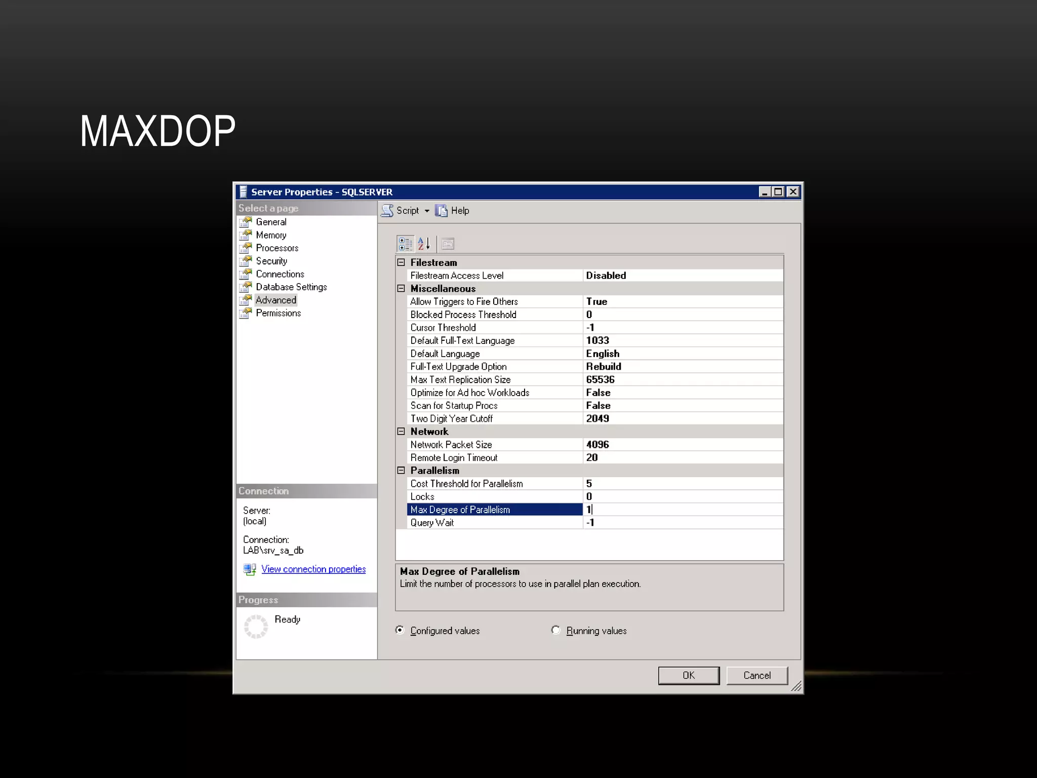Open the General page
Viewport: 1037px width, 778px height.
[x=271, y=222]
